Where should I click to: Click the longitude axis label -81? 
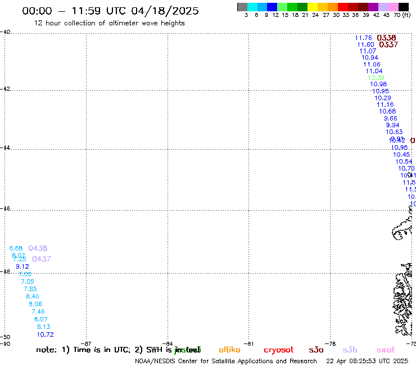[x=248, y=343]
